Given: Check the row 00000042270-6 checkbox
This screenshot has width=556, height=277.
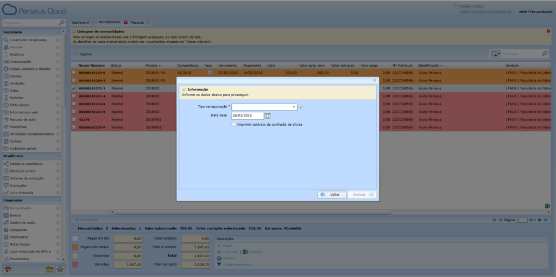Looking at the screenshot, I should 74,72.
